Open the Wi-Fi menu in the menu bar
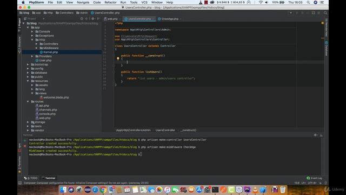This screenshot has width=346, height=195. (261, 2)
